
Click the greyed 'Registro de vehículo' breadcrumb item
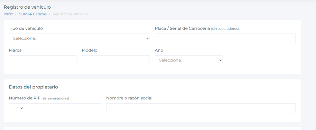point(70,14)
